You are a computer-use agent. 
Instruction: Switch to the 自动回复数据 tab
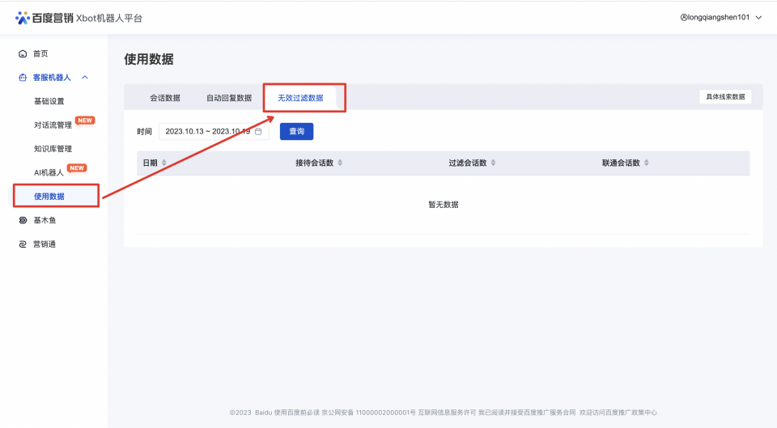click(229, 98)
